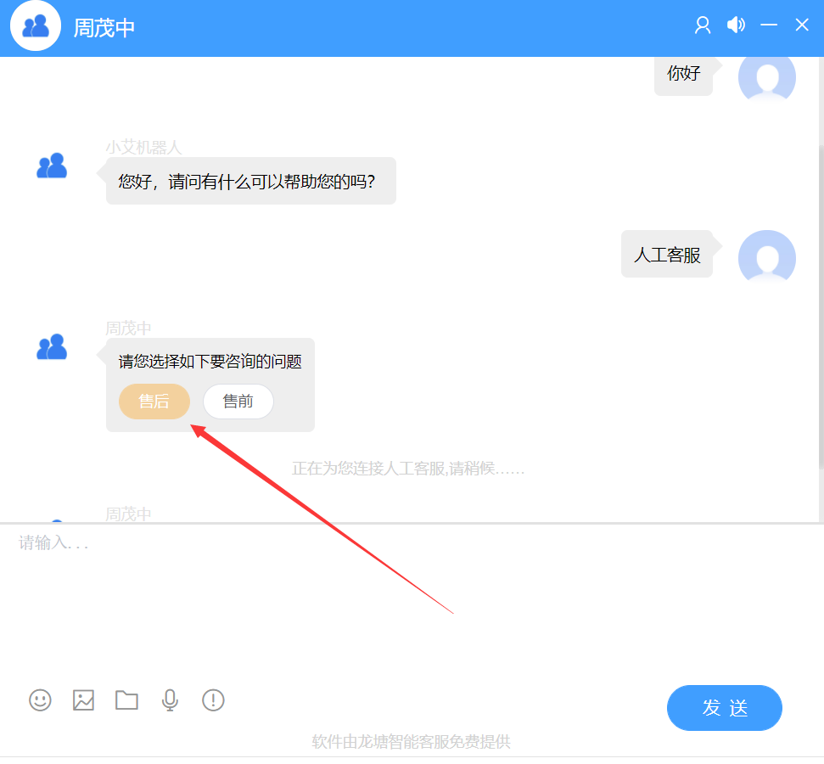The width and height of the screenshot is (824, 764).
Task: Open the user profile icon in header
Action: 703,25
